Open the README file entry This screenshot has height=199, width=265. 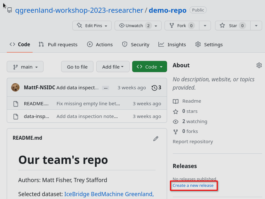[36, 104]
